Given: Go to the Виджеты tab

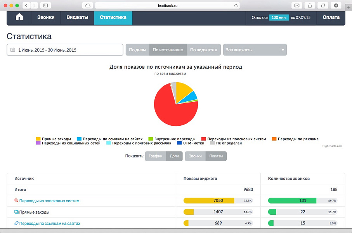Looking at the screenshot, I should pos(77,17).
